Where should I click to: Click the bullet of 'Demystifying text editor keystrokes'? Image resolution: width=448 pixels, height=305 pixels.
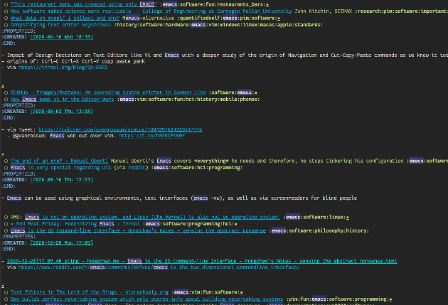click(x=6, y=25)
